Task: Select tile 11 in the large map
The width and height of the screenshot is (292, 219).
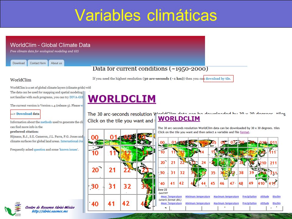Action: point(113,153)
